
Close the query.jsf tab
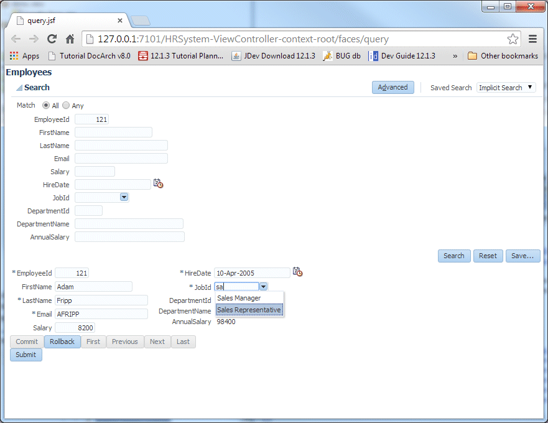[120, 21]
